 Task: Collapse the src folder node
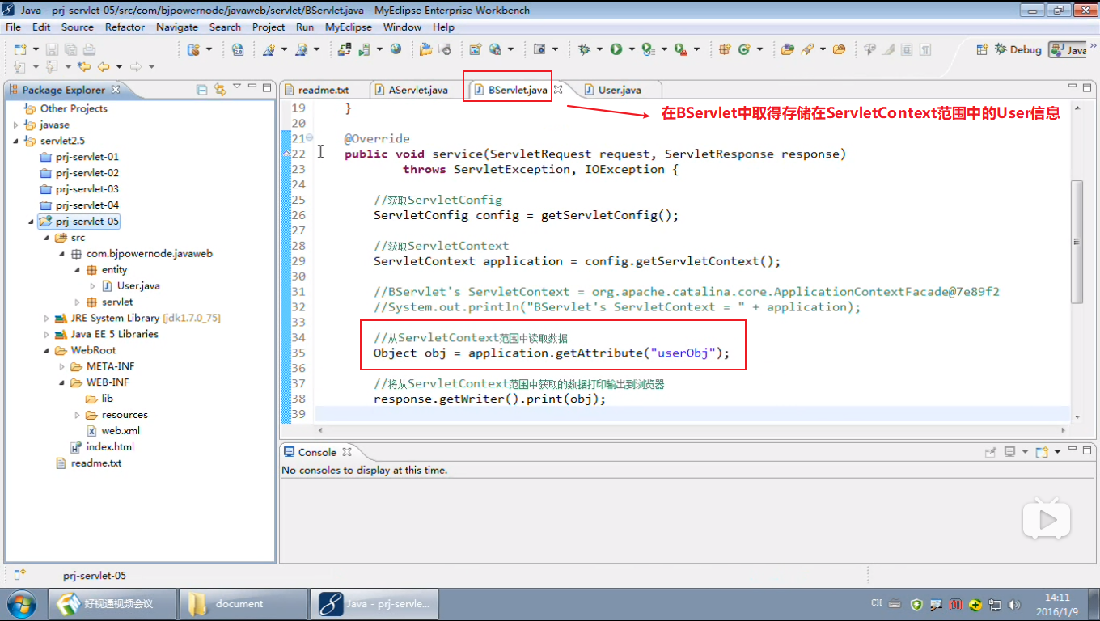tap(47, 238)
